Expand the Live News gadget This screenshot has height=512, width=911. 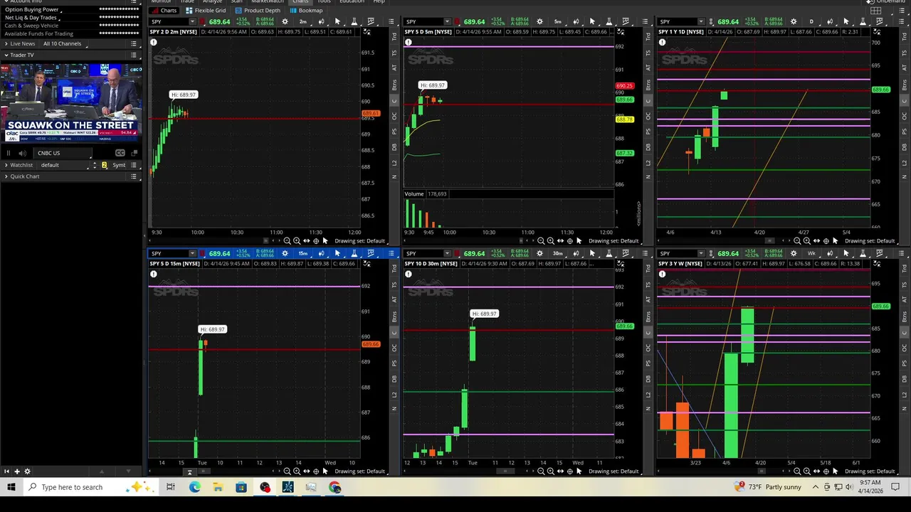point(6,43)
